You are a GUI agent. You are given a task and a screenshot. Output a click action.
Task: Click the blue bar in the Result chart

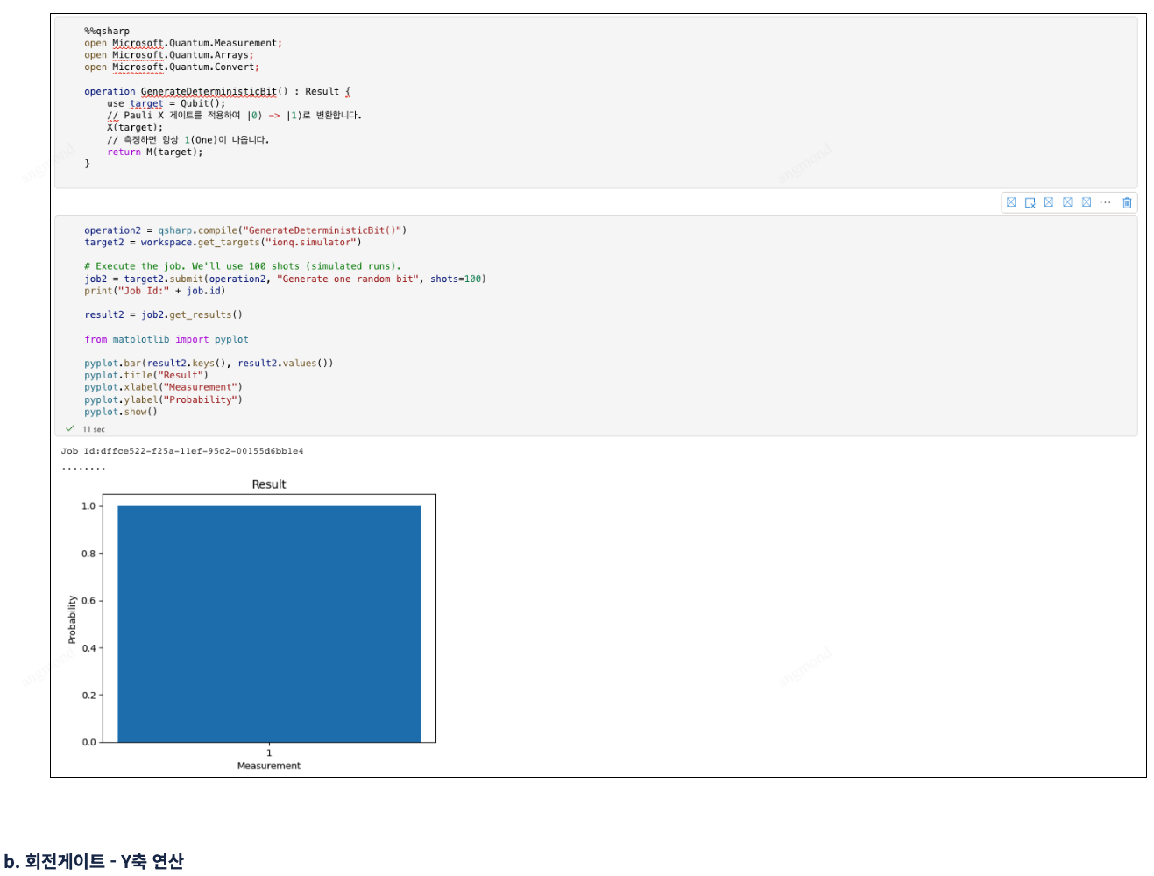click(x=269, y=624)
